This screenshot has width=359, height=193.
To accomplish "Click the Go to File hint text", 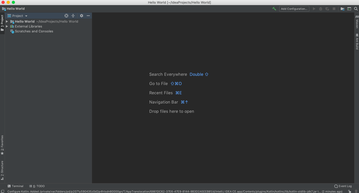I will [159, 84].
